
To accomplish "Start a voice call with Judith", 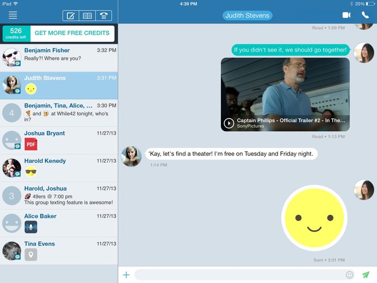I will [x=365, y=15].
